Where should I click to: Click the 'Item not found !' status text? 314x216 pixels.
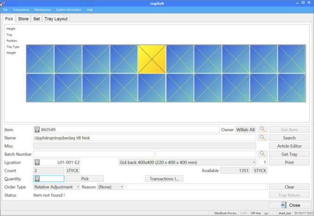tap(49, 195)
